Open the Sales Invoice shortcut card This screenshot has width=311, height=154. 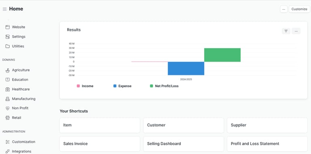100,144
